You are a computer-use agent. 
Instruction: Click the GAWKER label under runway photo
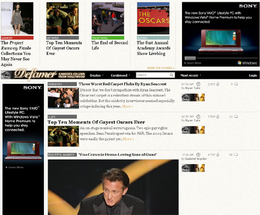coord(17,38)
